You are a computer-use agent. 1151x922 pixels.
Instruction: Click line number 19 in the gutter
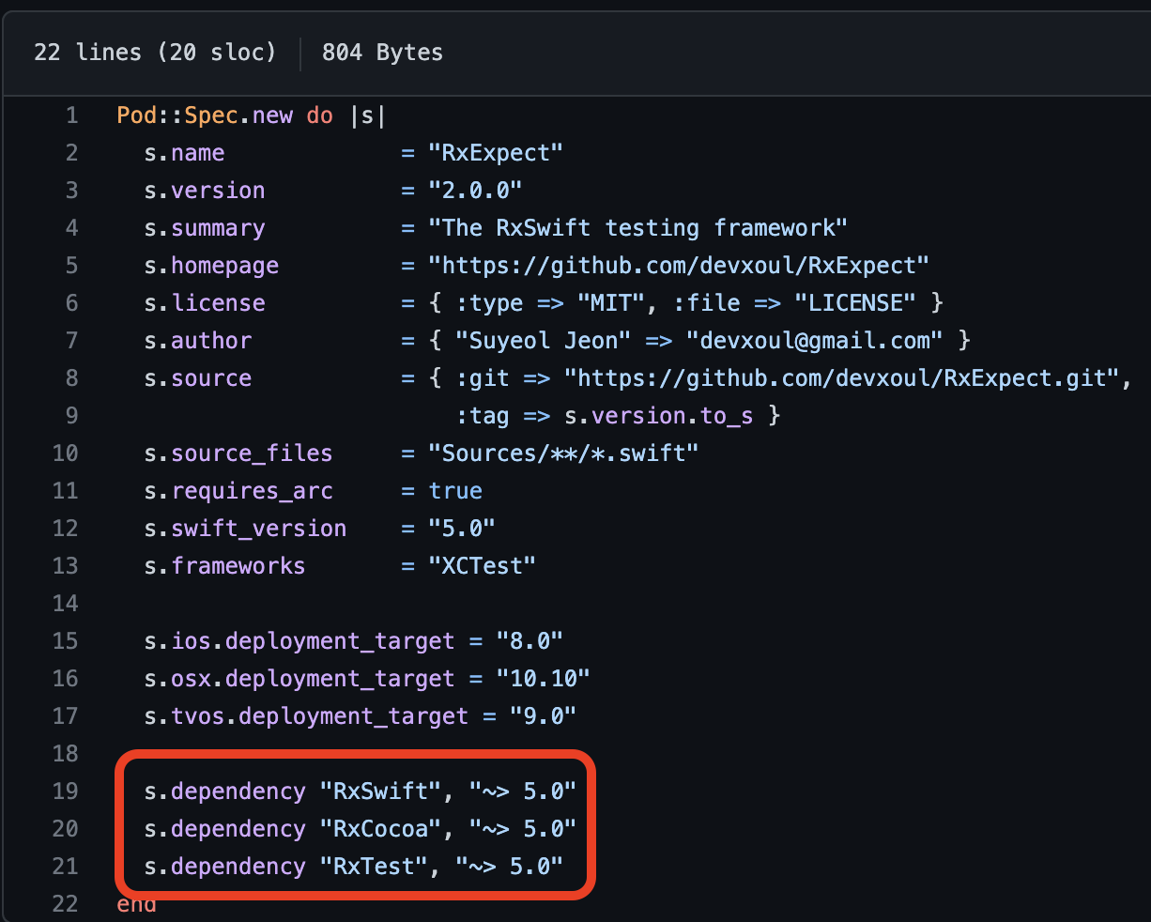tap(65, 791)
